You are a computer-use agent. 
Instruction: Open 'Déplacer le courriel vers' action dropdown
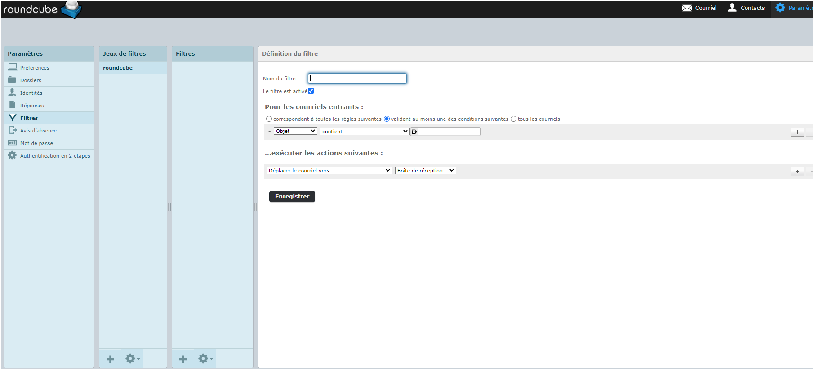click(329, 171)
